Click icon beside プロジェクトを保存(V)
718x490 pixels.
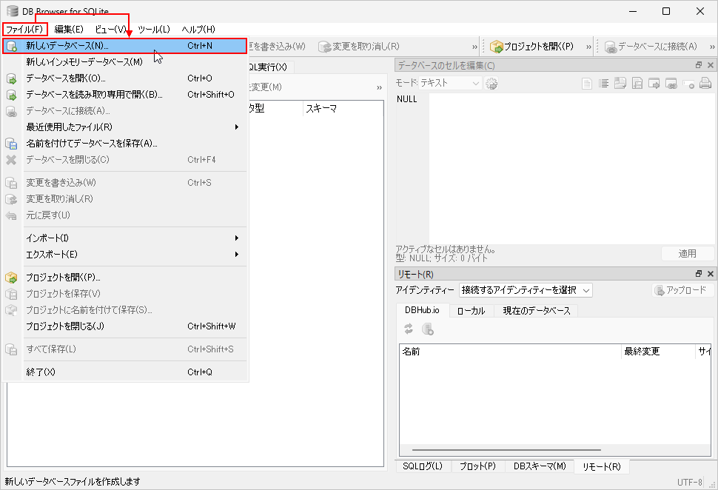pyautogui.click(x=11, y=294)
